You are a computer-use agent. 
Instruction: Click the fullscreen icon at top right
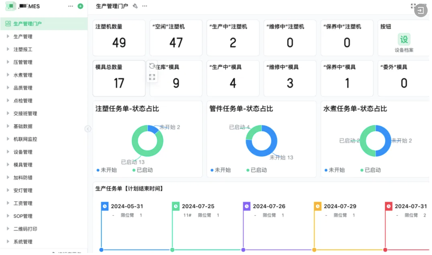point(413,6)
